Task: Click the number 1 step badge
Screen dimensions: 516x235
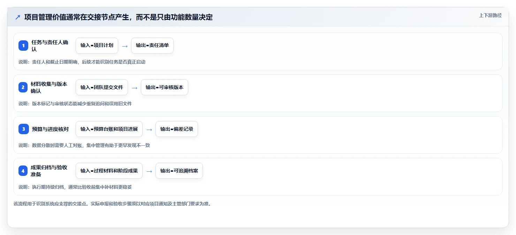Action: 23,46
